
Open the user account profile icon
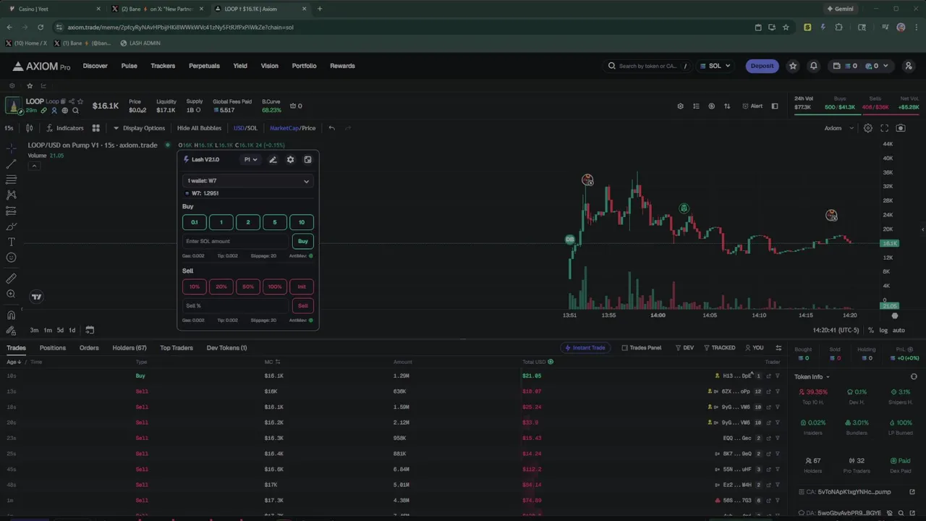click(907, 66)
